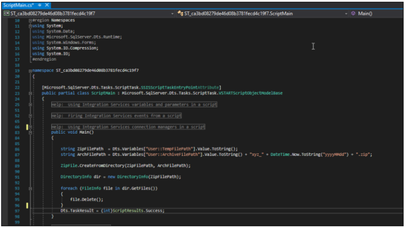Collapse the #region Namespaces block
406x228 pixels.
(x=30, y=20)
